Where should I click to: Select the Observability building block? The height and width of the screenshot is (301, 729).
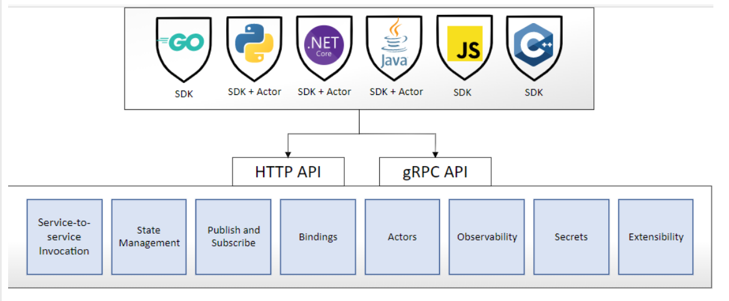(x=487, y=237)
